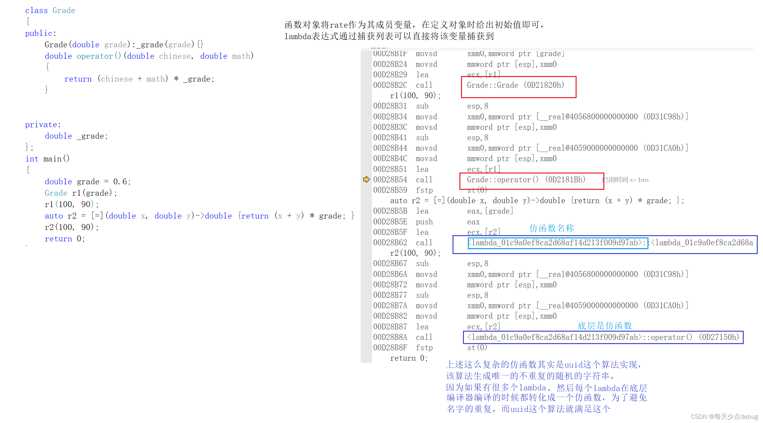Click the lambda constructor call at 00D28B62
Screen dimensions: 763x423
(x=563, y=243)
